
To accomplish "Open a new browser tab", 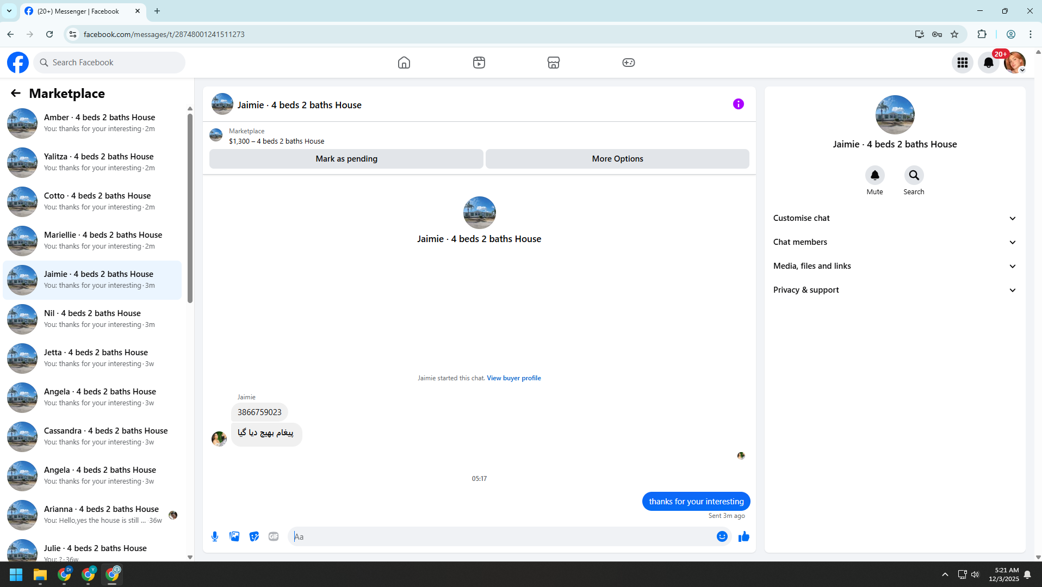I will point(157,11).
